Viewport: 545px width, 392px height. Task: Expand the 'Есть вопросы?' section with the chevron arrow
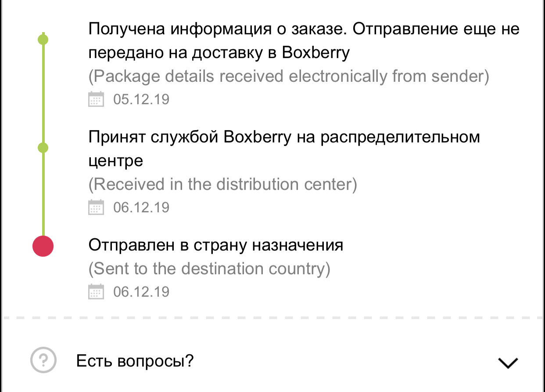coord(508,363)
